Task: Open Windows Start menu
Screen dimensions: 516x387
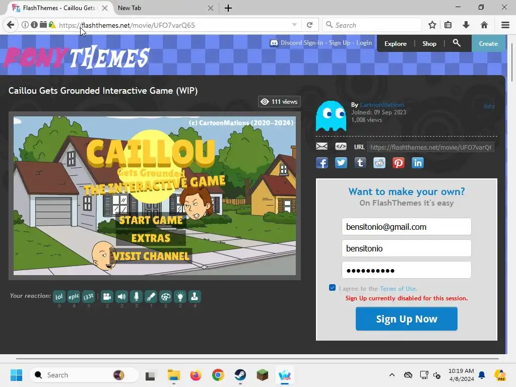Action: [16, 375]
